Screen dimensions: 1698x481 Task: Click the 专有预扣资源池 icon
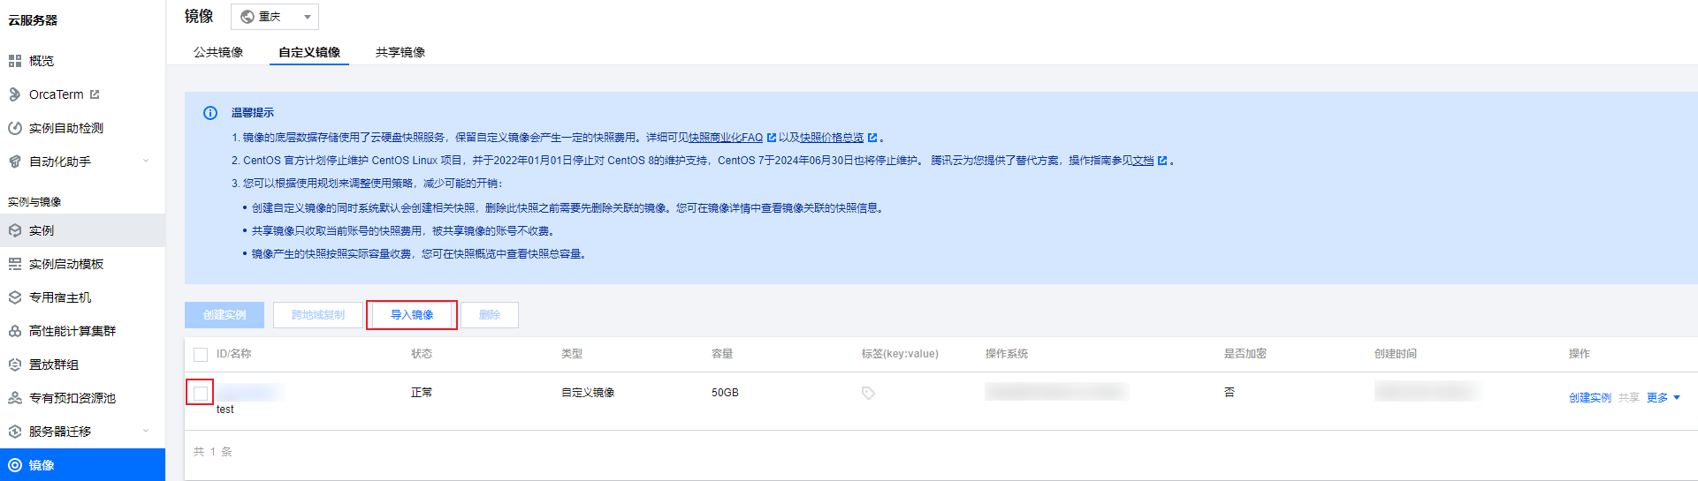[x=15, y=398]
